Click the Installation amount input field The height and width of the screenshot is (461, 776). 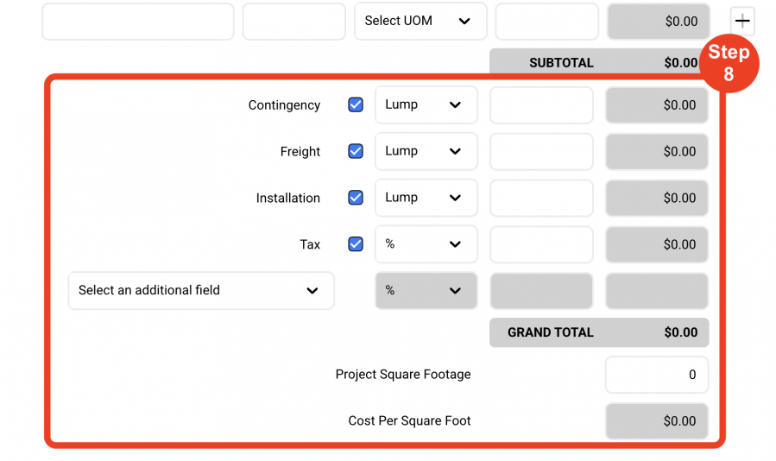point(541,198)
